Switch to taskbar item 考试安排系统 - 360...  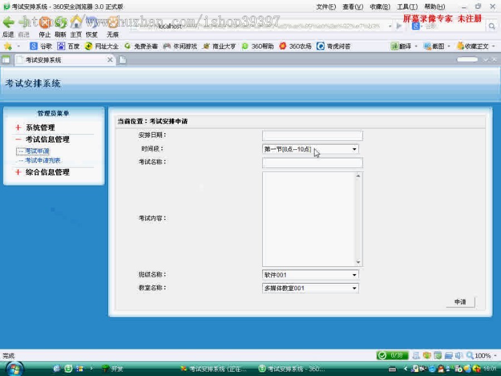click(292, 369)
